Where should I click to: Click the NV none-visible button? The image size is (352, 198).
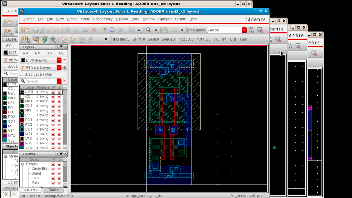point(37,53)
